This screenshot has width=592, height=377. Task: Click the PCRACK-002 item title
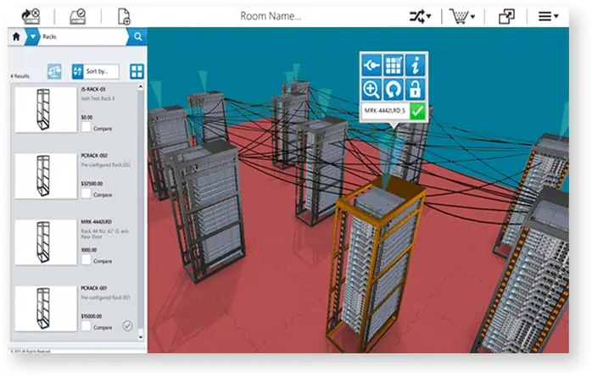94,155
